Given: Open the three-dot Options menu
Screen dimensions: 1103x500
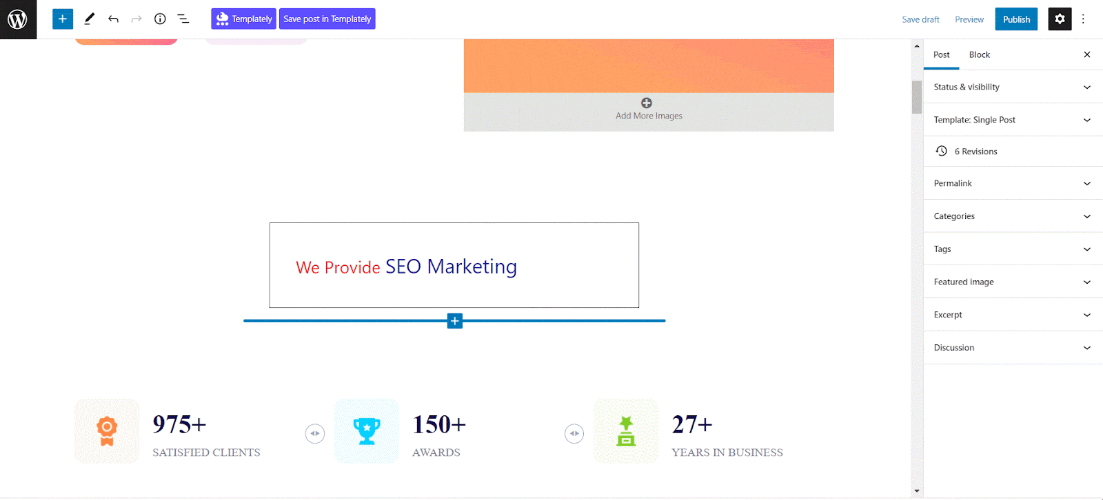Looking at the screenshot, I should coord(1084,19).
